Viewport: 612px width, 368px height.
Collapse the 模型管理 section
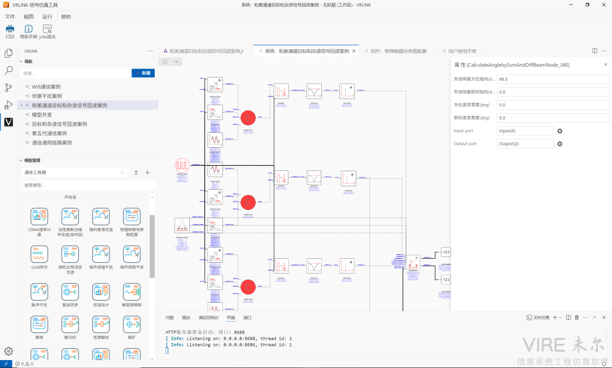click(21, 160)
